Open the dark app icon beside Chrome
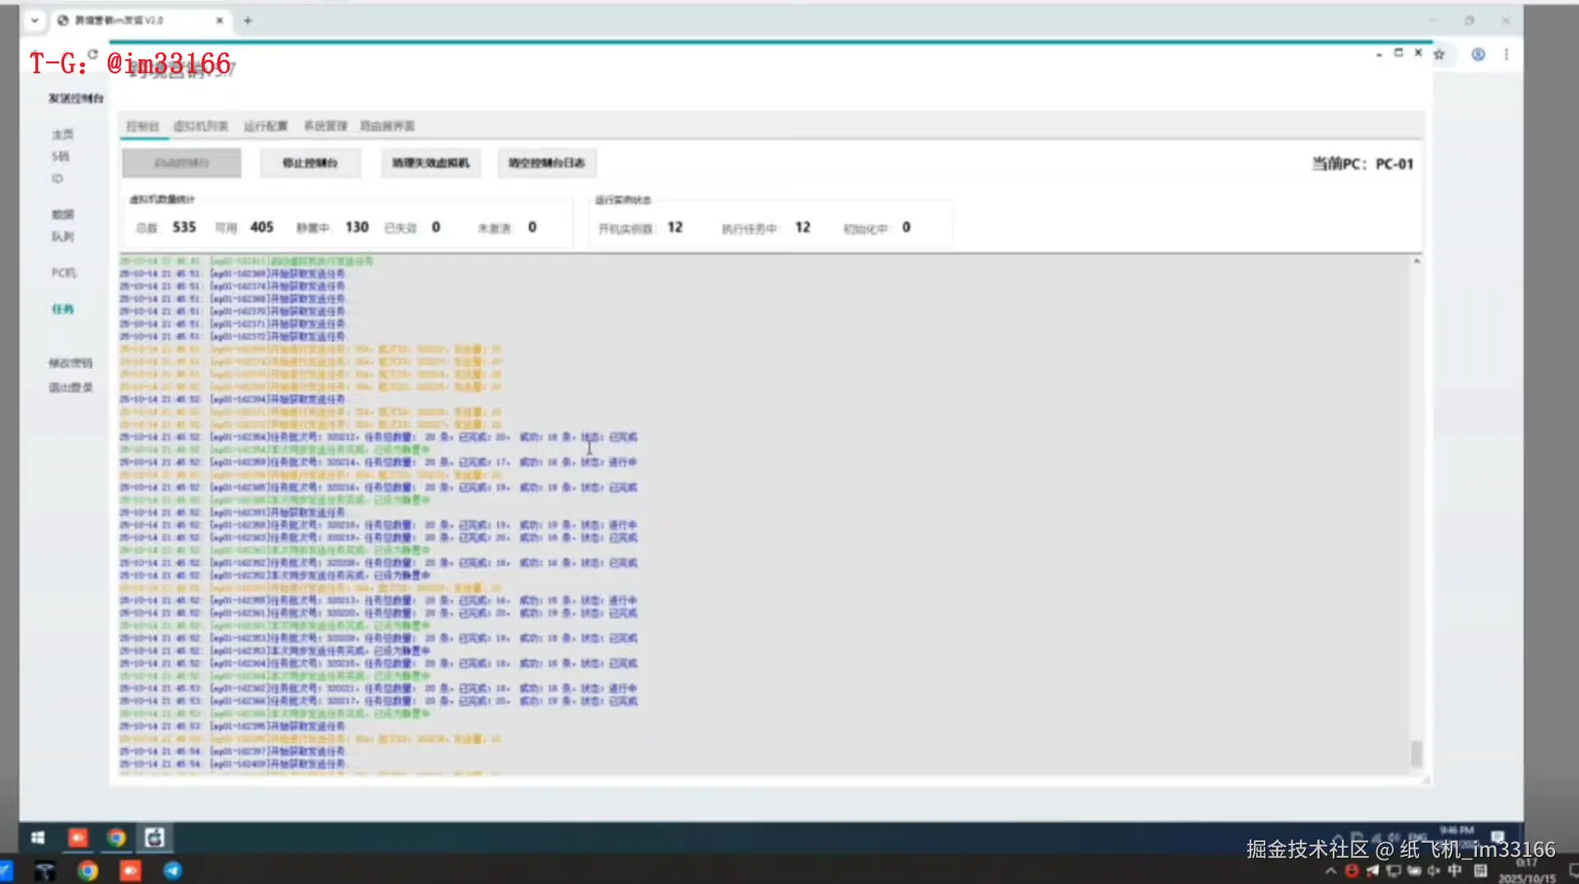 (44, 871)
